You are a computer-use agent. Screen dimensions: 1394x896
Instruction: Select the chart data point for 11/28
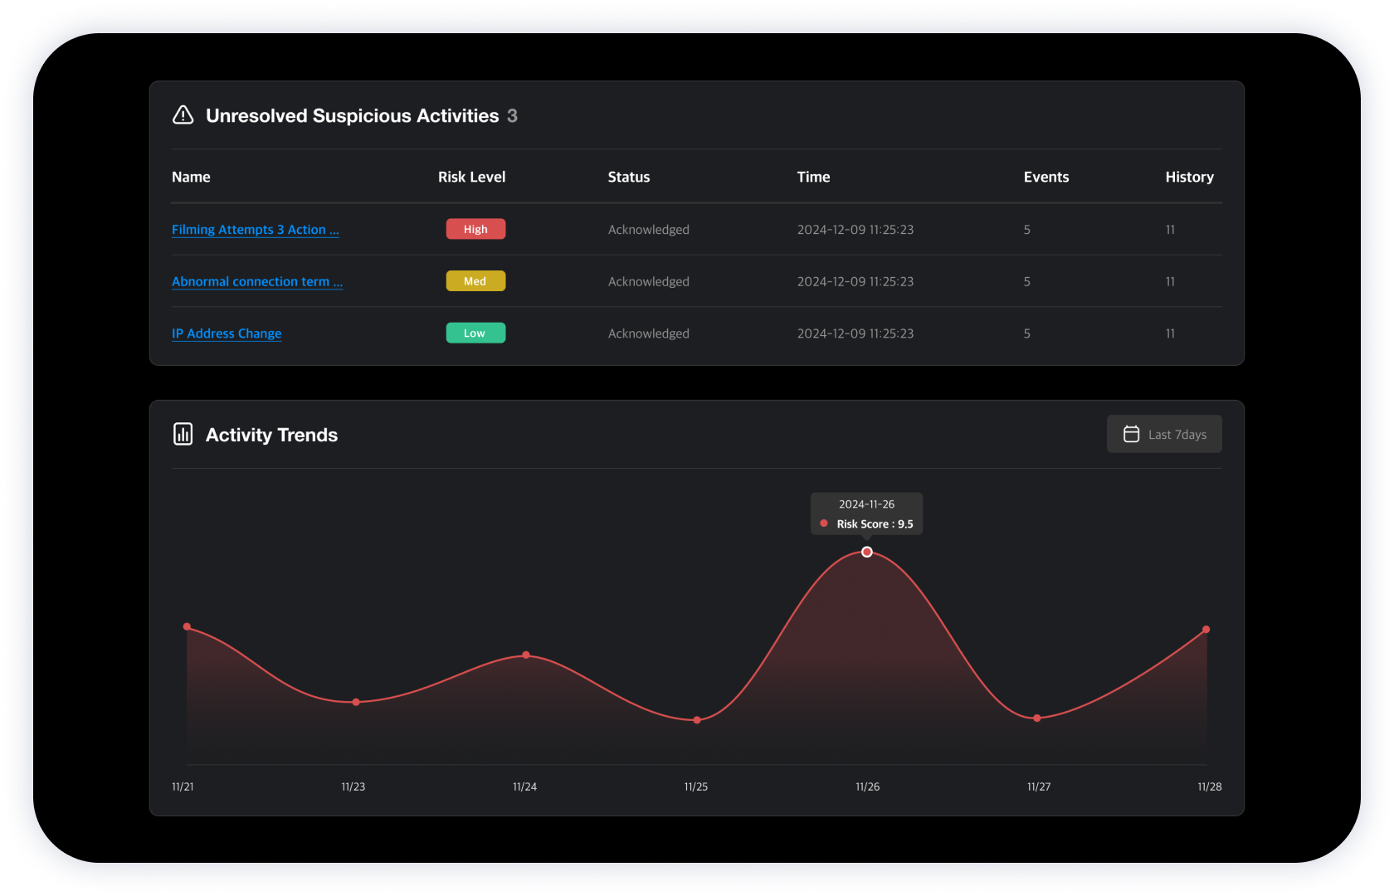[x=1206, y=629]
